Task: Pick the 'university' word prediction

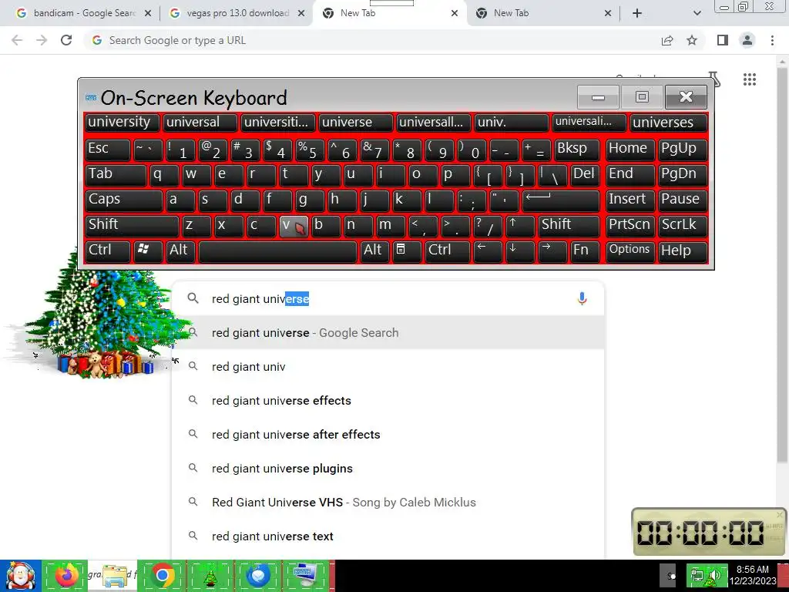Action: pos(123,123)
